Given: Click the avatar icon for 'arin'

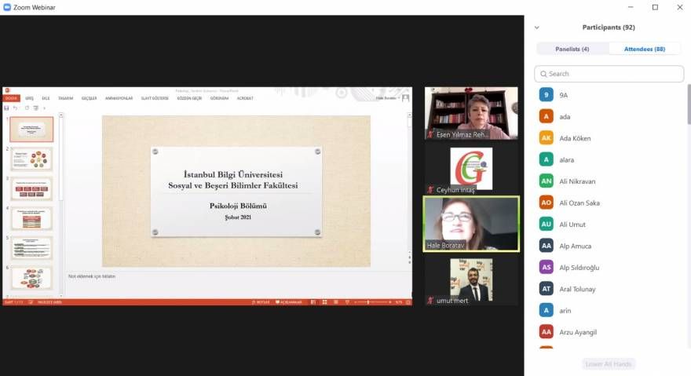Looking at the screenshot, I should pyautogui.click(x=547, y=310).
